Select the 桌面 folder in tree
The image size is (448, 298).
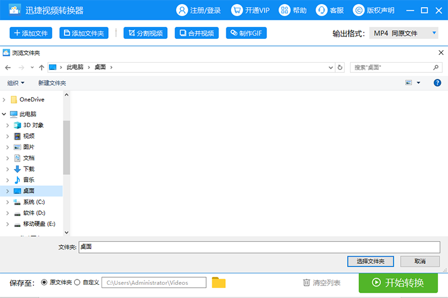coord(29,191)
